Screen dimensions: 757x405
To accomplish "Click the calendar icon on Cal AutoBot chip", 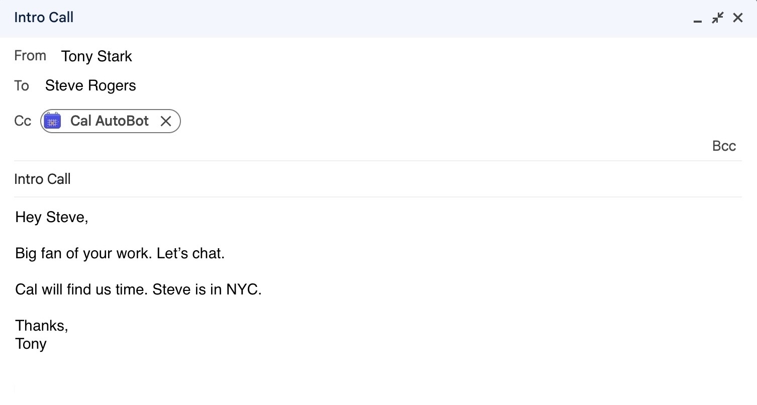I will [53, 121].
